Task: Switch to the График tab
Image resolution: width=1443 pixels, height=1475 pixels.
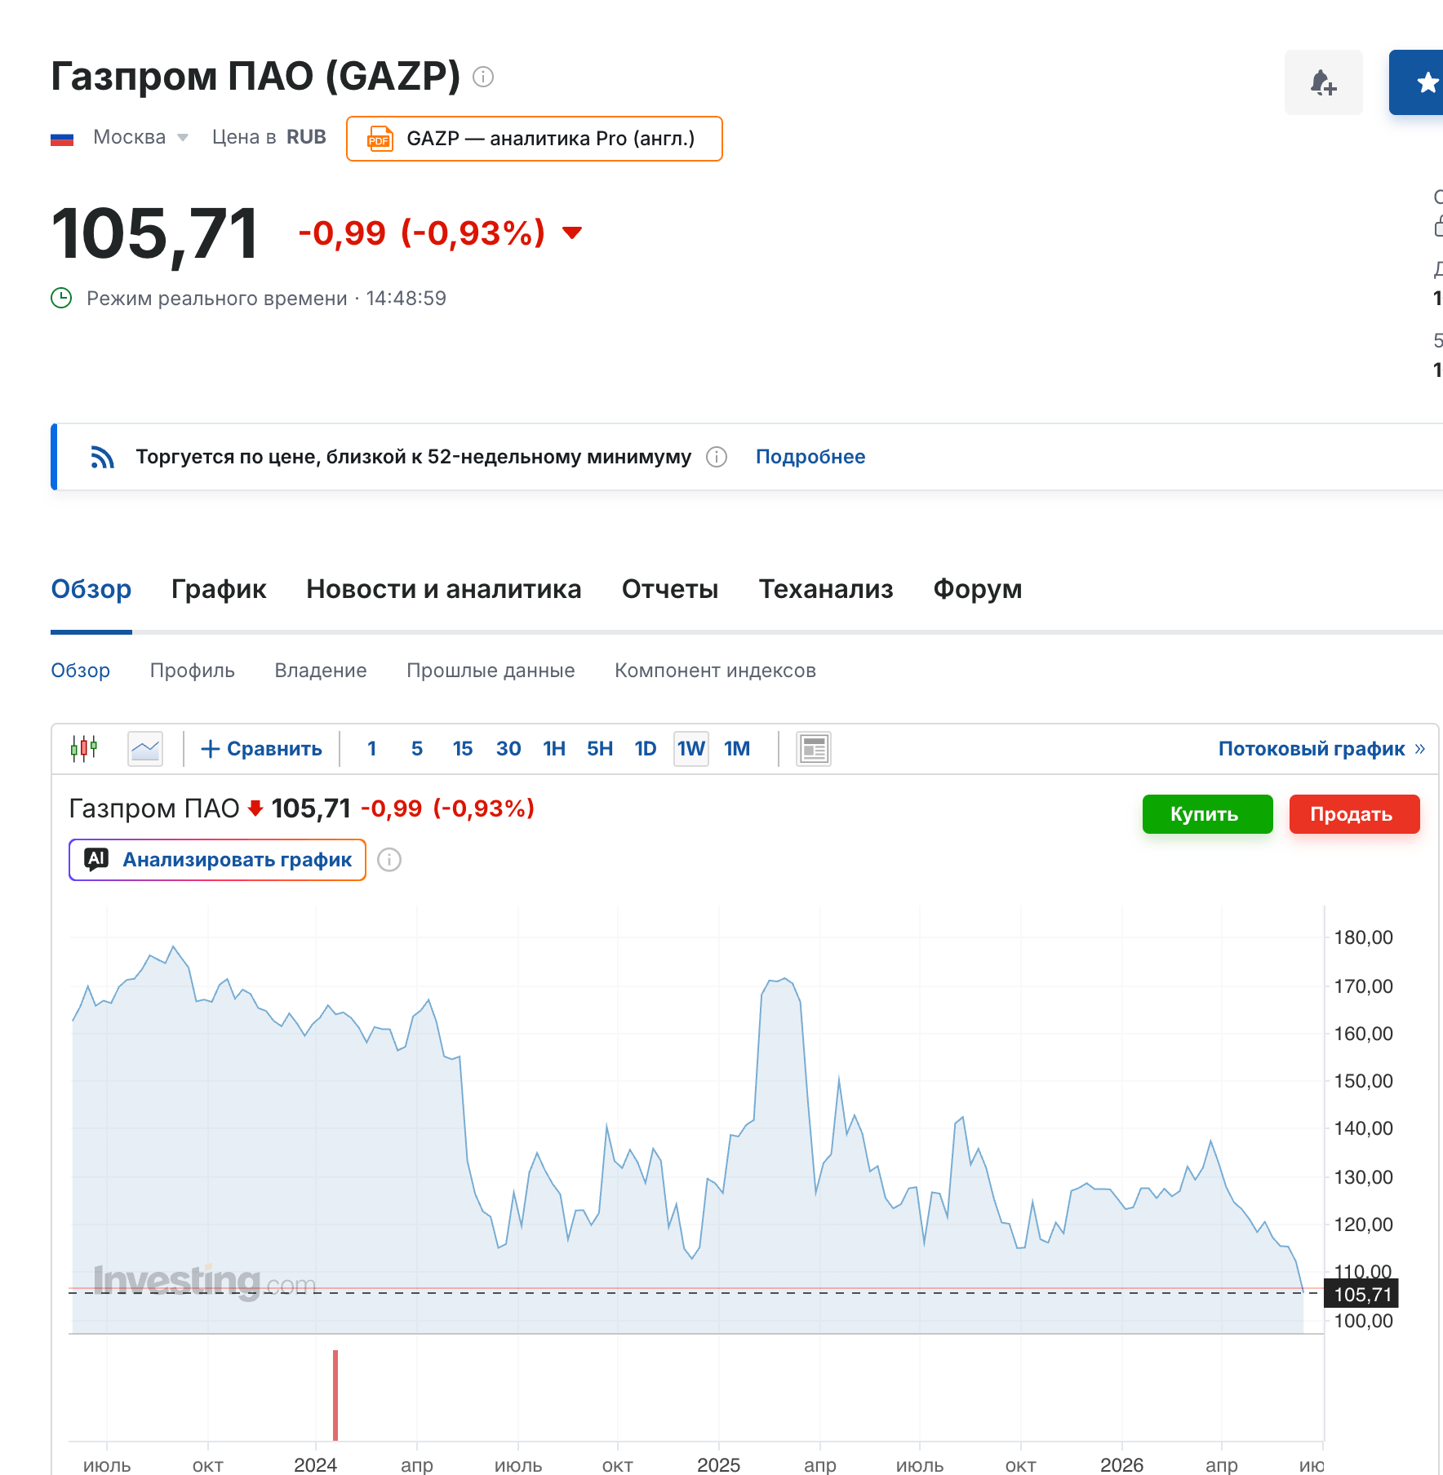Action: [219, 589]
